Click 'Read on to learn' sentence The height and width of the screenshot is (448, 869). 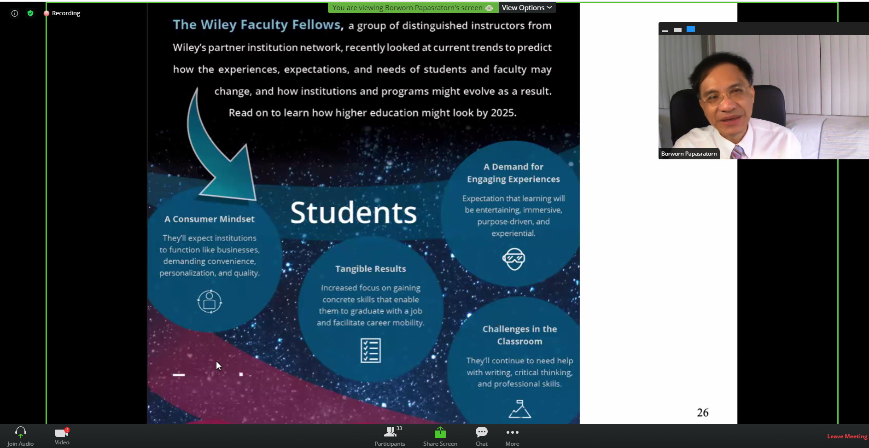[x=373, y=113]
